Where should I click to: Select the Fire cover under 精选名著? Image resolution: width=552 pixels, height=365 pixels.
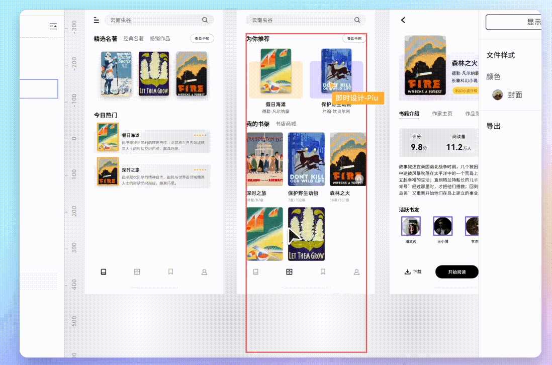tap(192, 74)
